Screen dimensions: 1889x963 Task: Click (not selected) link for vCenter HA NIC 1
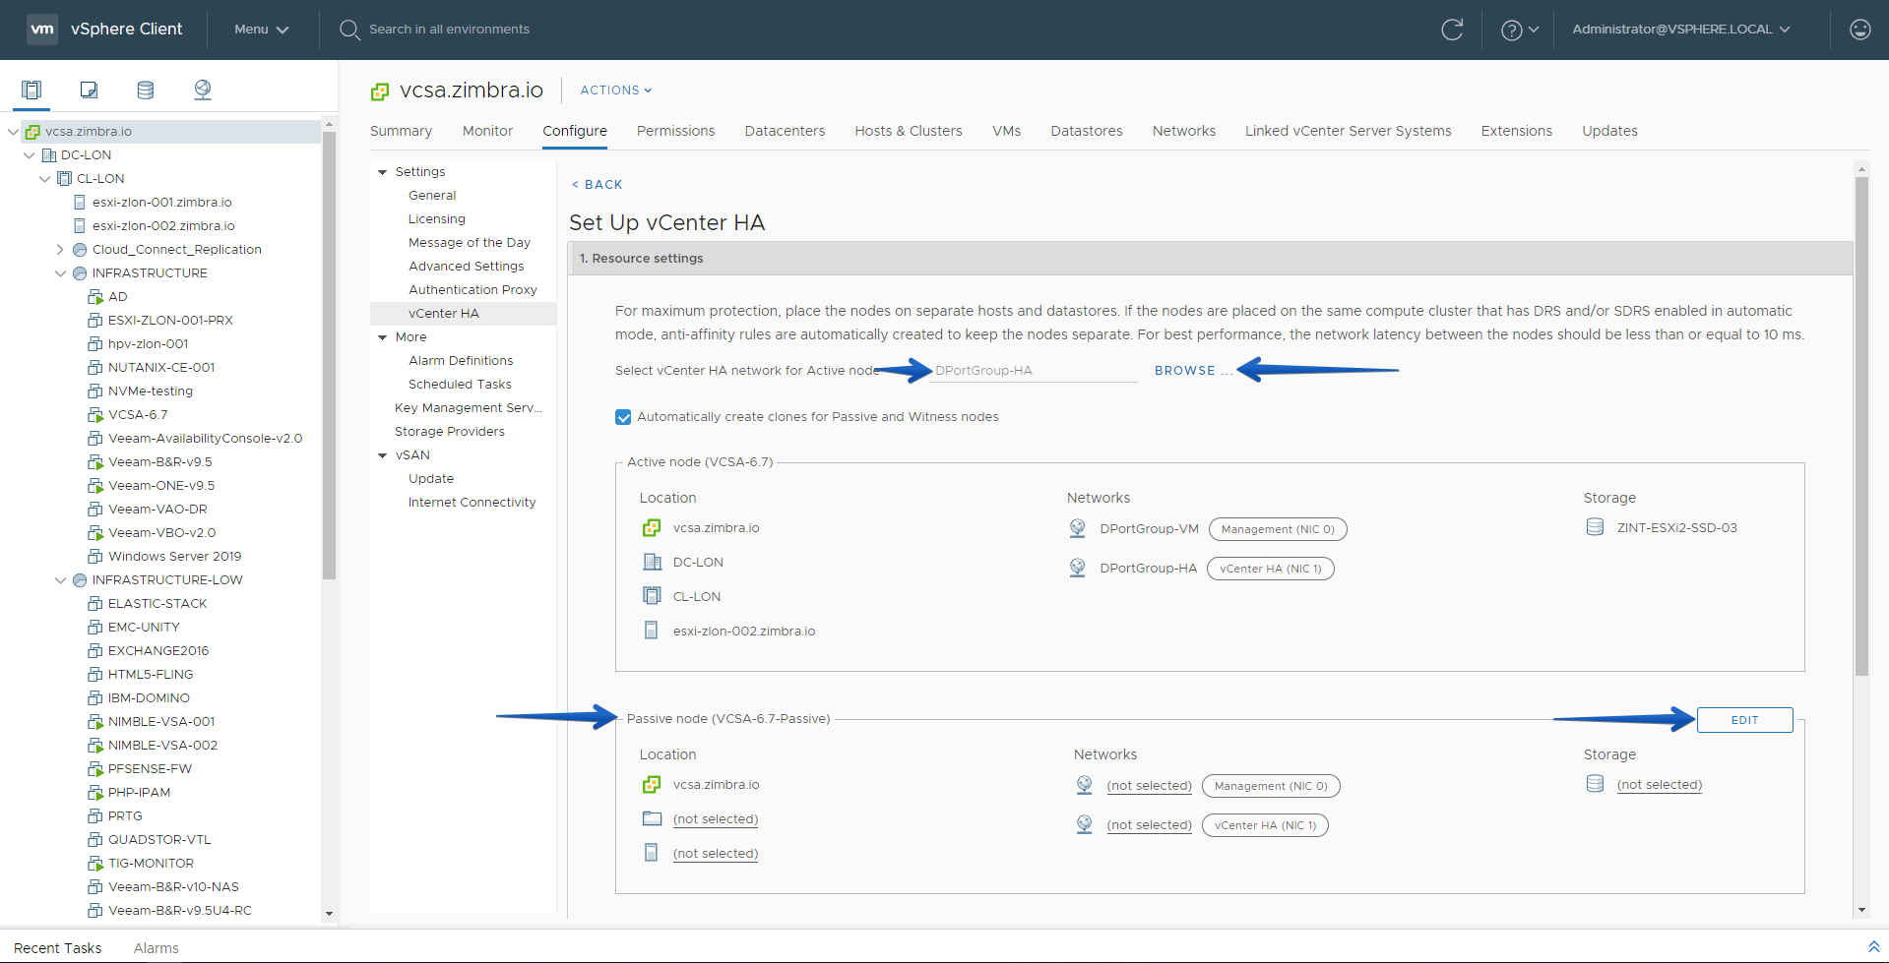pos(1149,825)
